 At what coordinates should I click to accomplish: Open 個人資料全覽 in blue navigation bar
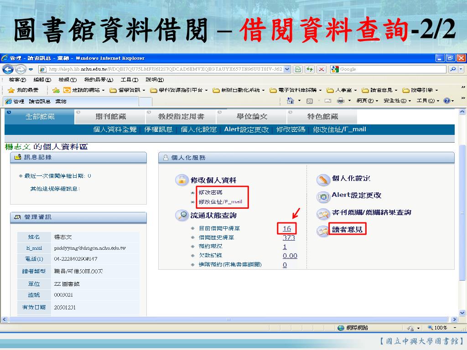coord(114,129)
